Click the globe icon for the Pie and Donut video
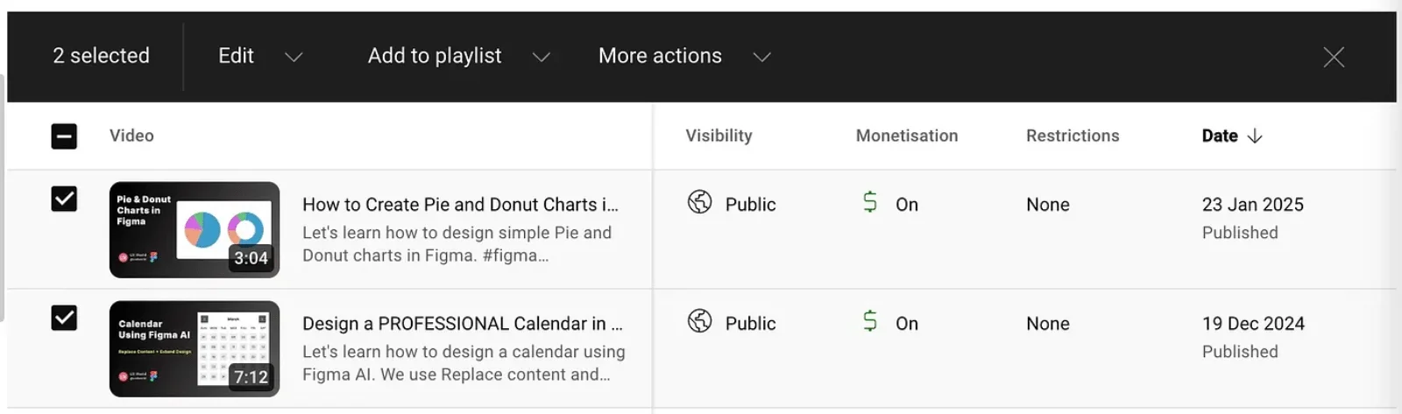1402x414 pixels. coord(699,202)
